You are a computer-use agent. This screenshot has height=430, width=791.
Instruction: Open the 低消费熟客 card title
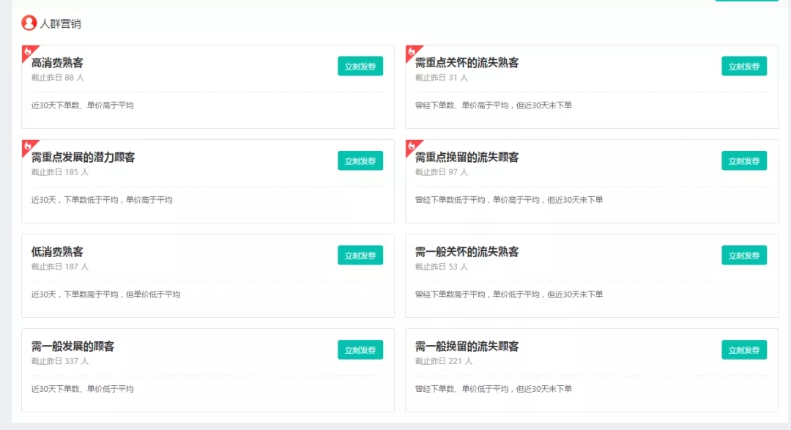click(57, 252)
